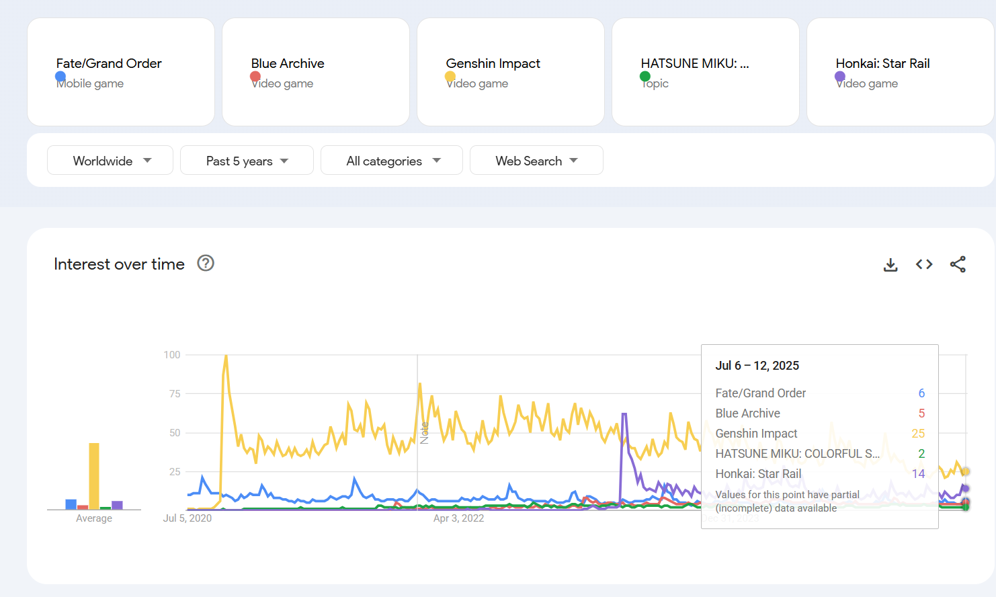Open help for Interest over time
The height and width of the screenshot is (597, 996).
206,263
